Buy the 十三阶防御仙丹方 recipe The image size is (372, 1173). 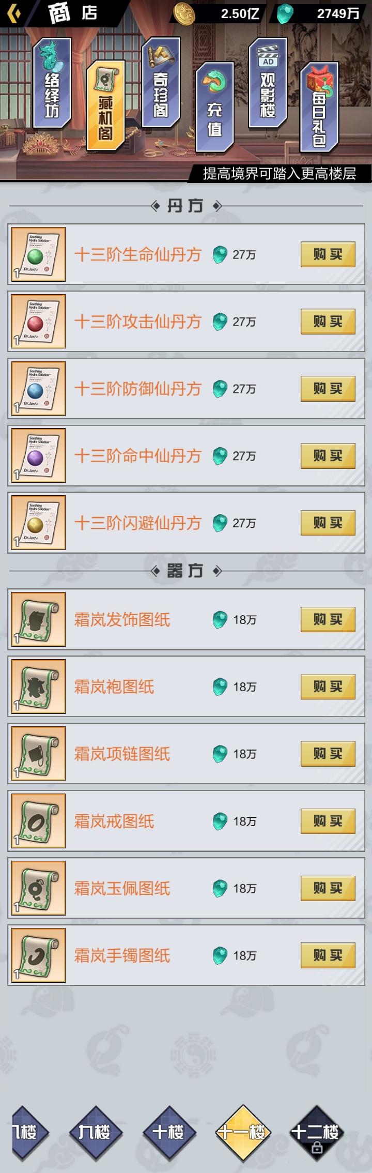(328, 389)
